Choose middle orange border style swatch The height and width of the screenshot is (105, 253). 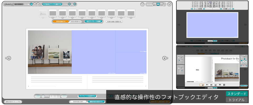[55, 96]
